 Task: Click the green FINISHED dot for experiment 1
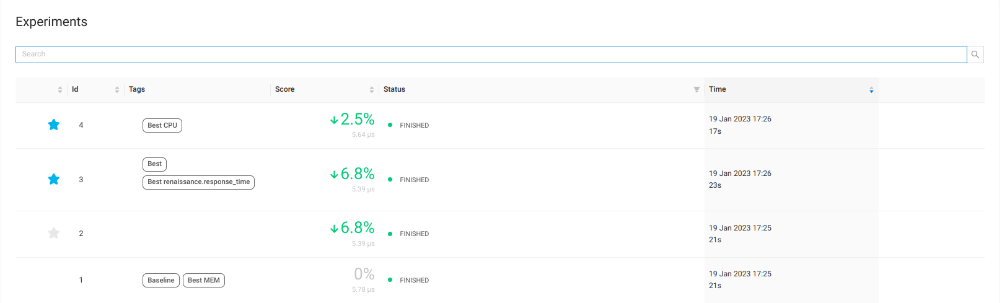coord(390,280)
